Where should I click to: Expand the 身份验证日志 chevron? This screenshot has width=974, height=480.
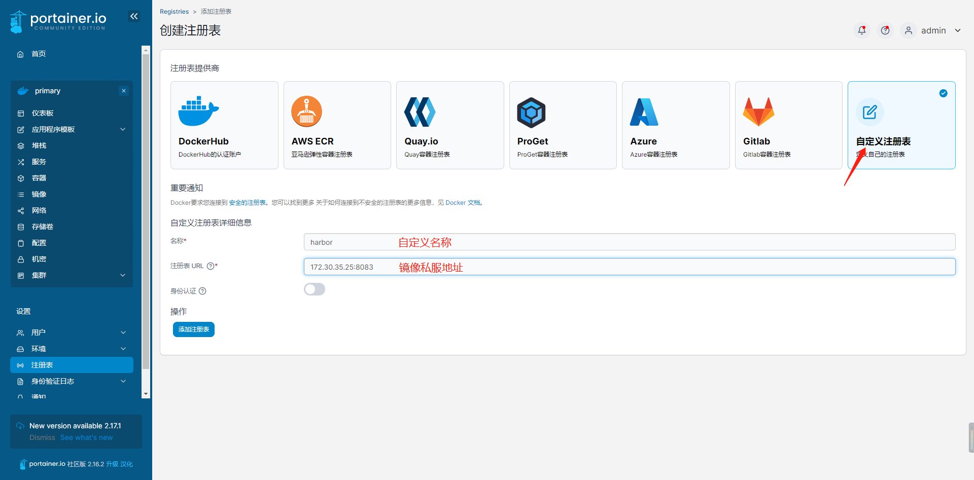click(123, 381)
